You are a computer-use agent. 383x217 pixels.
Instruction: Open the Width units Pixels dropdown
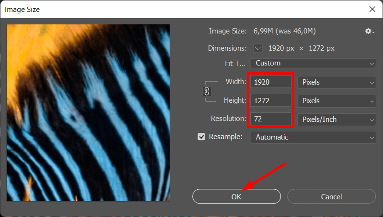337,82
